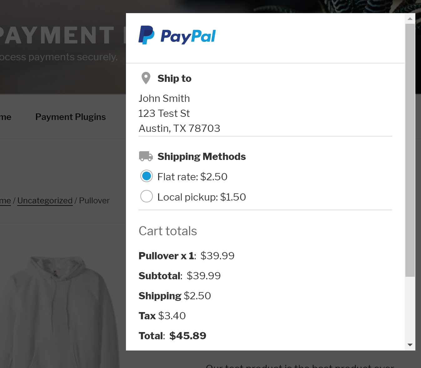The image size is (421, 368).
Task: Click the Flat rate: $2.50 label
Action: pos(193,177)
